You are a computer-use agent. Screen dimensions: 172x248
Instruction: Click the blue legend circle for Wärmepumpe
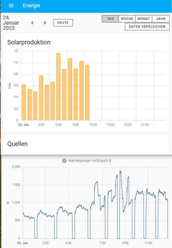point(64,161)
